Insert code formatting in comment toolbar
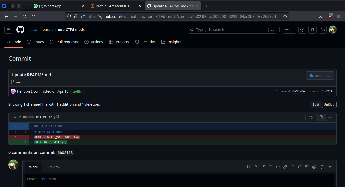 pyautogui.click(x=278, y=167)
